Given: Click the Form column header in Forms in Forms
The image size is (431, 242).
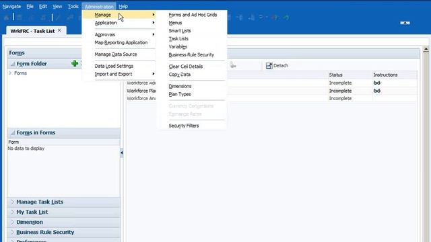Looking at the screenshot, I should [13, 142].
